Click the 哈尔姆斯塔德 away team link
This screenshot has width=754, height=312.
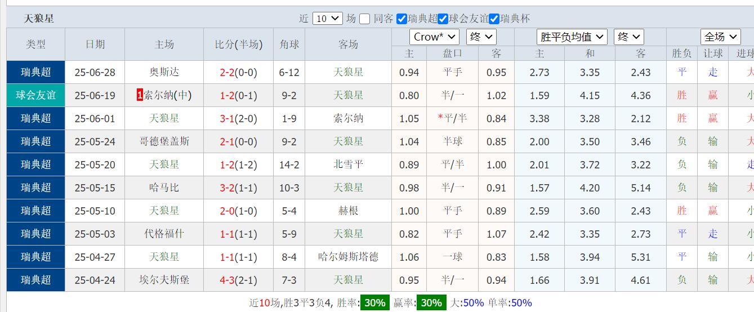tap(348, 257)
